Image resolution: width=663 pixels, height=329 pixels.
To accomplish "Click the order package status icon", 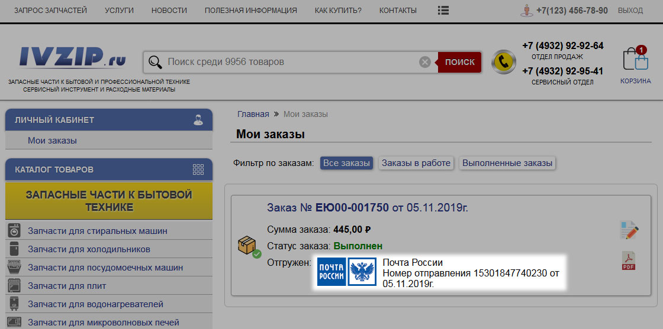I will point(248,246).
